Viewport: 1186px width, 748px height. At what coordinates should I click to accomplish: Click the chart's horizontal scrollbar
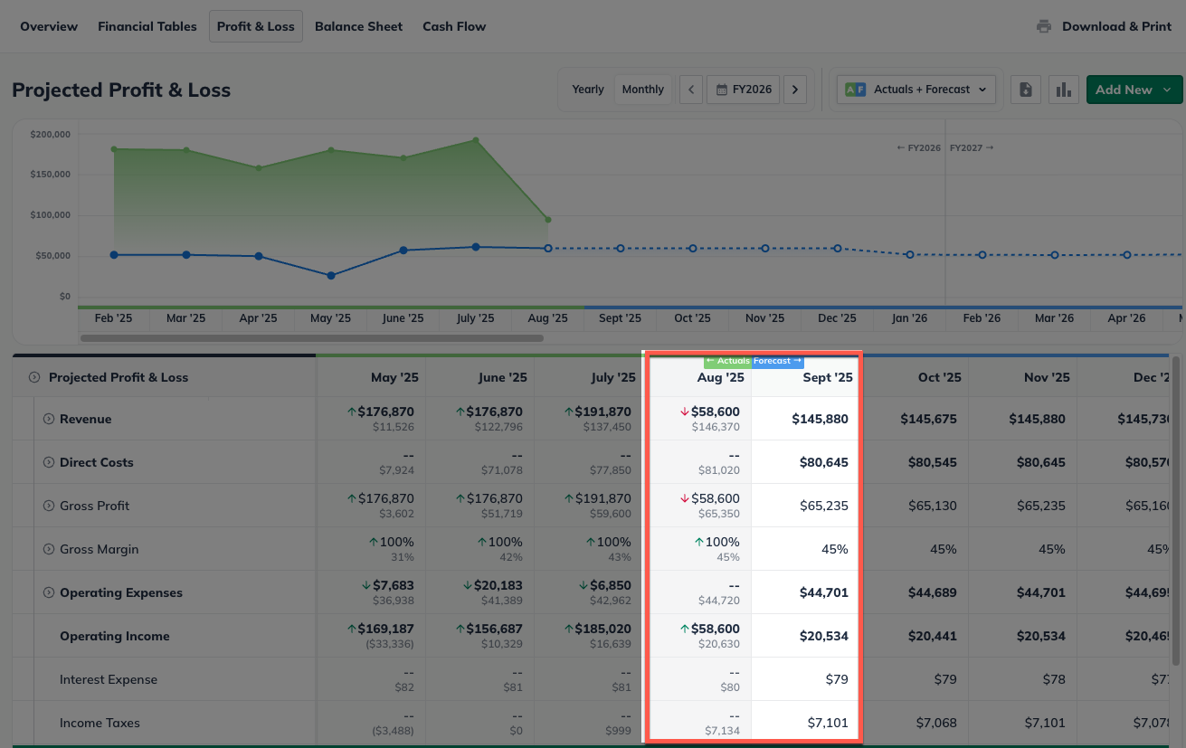312,338
